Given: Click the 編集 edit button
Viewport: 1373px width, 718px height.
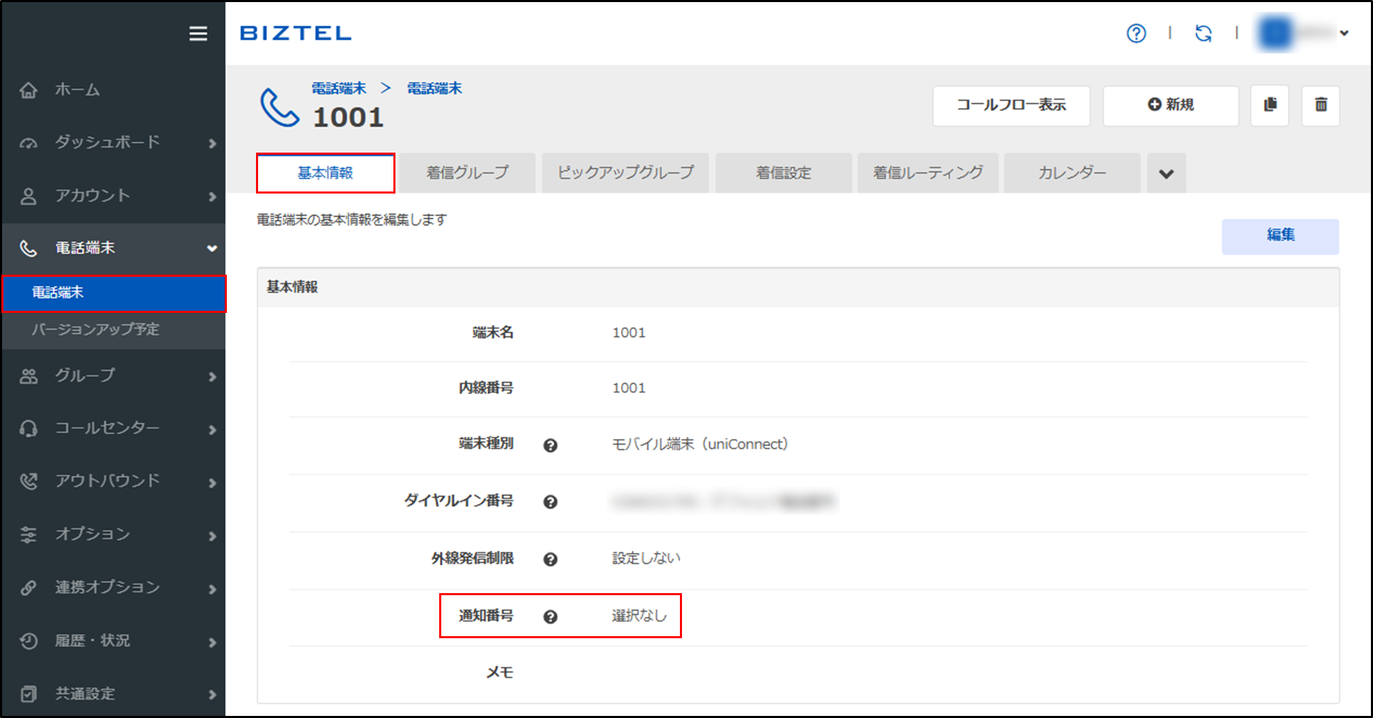Looking at the screenshot, I should (1280, 236).
